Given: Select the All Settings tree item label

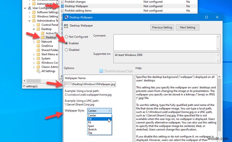Looking at the screenshot, I should [48, 71].
